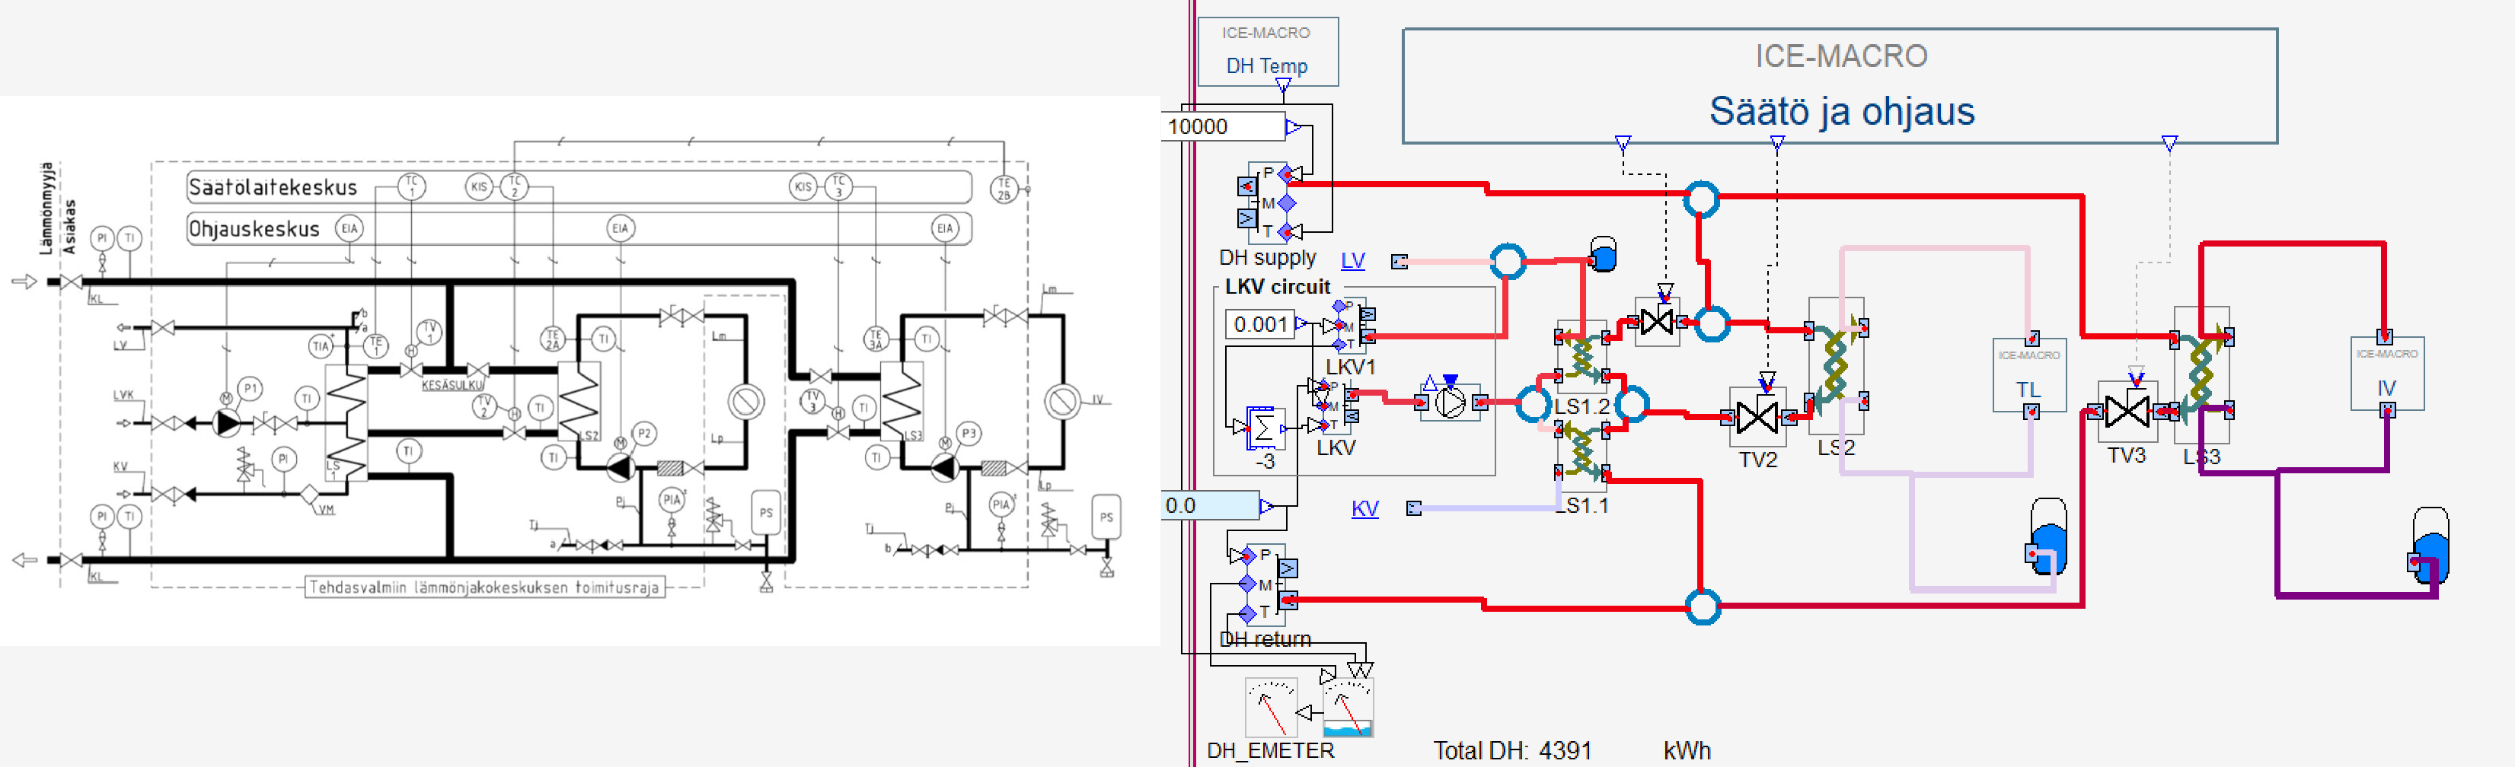Click the KESÄSULKU valve label
The width and height of the screenshot is (2515, 767).
pos(452,386)
